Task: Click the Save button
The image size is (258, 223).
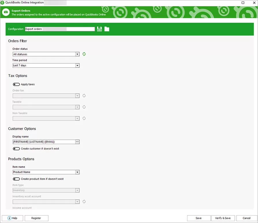Action: pyautogui.click(x=199, y=218)
